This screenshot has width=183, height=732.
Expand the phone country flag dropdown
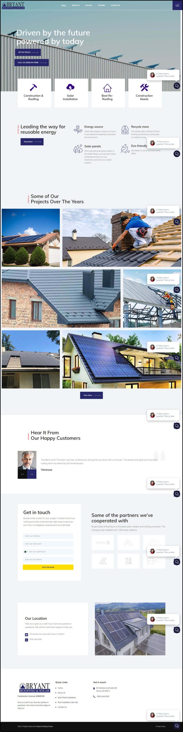26,552
